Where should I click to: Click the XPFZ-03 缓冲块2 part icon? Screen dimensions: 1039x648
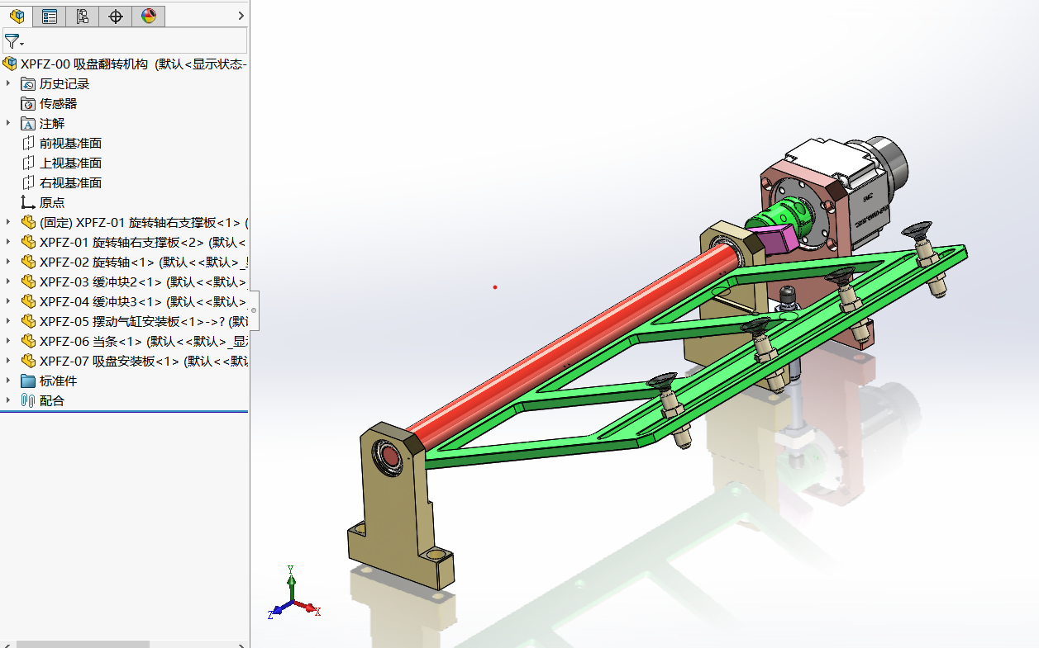(x=28, y=281)
